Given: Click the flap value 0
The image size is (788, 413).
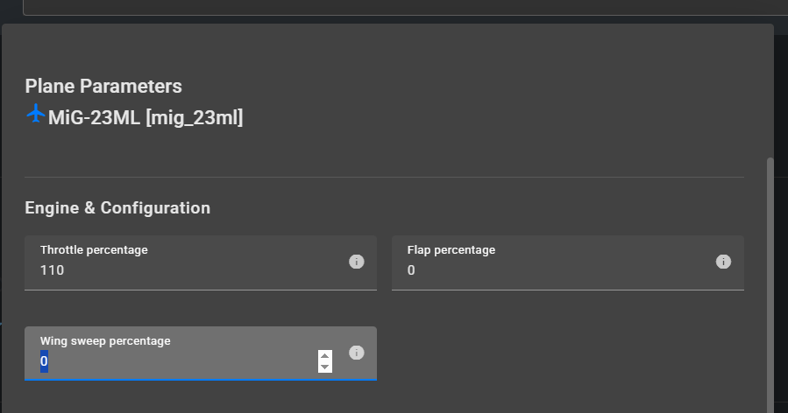Looking at the screenshot, I should point(411,271).
